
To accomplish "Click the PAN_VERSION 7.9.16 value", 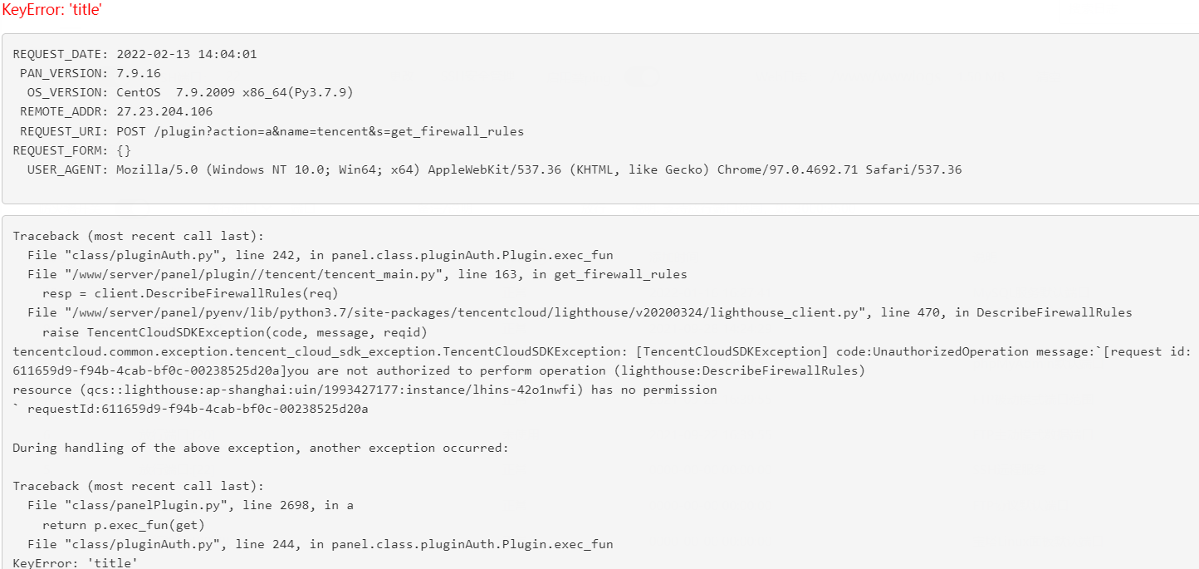I will [139, 73].
